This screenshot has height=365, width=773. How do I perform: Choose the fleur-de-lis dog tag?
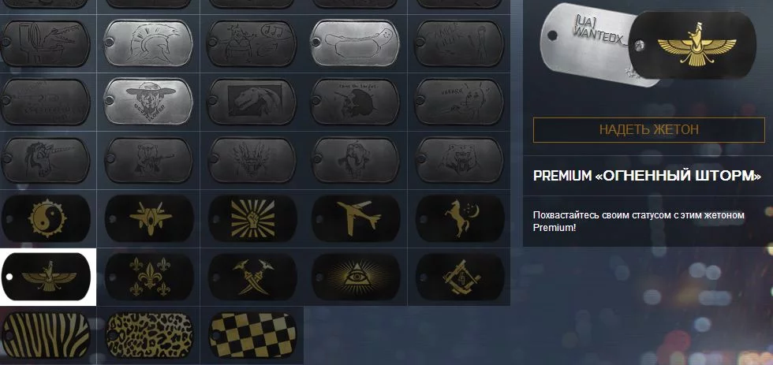click(149, 277)
